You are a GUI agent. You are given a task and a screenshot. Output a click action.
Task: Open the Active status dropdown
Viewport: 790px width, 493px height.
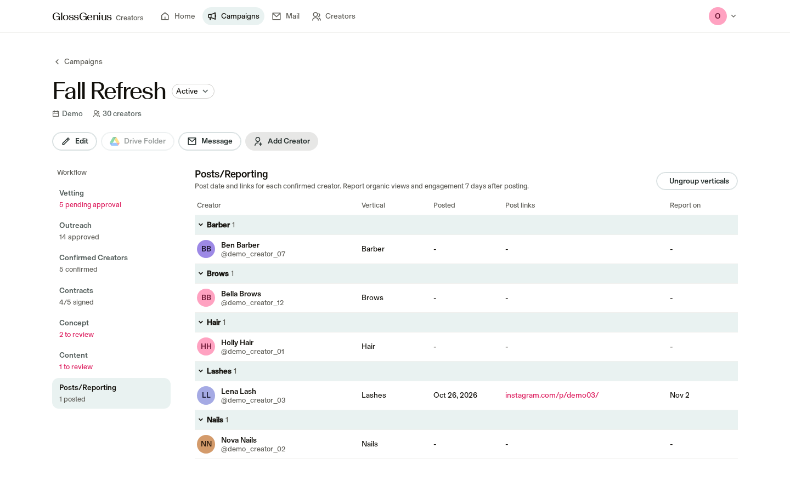click(x=193, y=91)
